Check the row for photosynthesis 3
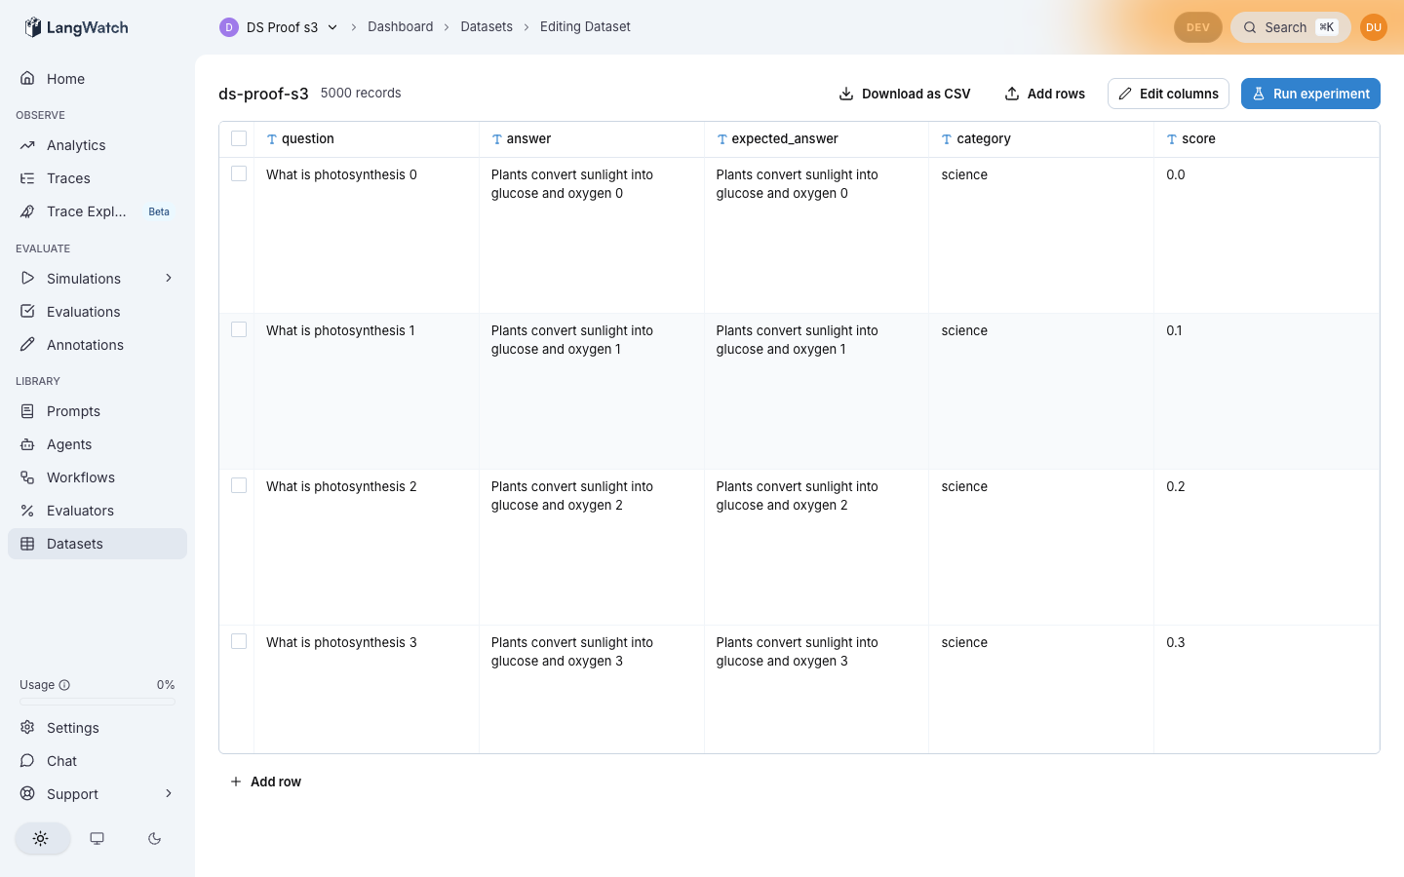Image resolution: width=1404 pixels, height=877 pixels. click(239, 641)
